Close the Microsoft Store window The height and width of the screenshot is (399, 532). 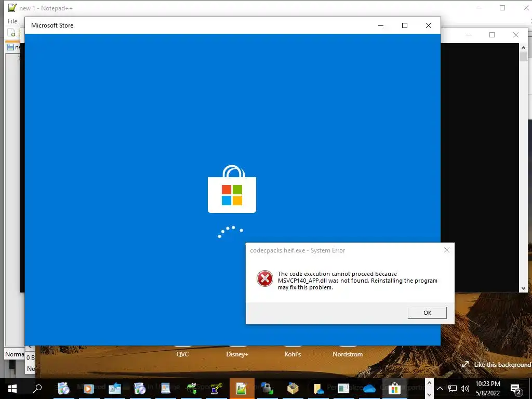tap(429, 25)
